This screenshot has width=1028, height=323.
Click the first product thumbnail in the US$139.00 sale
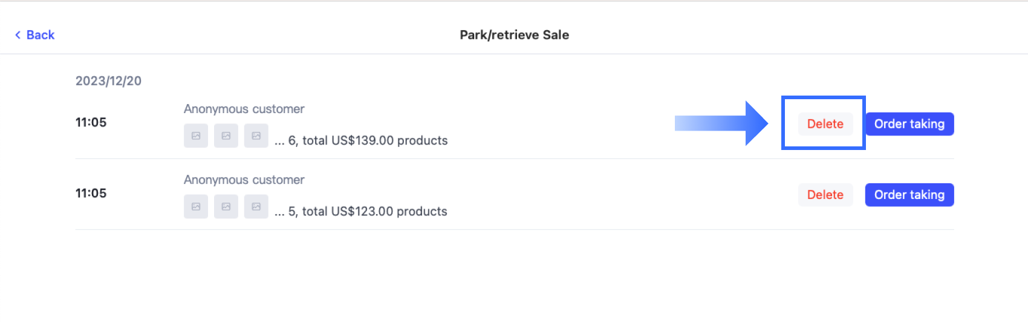pos(196,136)
